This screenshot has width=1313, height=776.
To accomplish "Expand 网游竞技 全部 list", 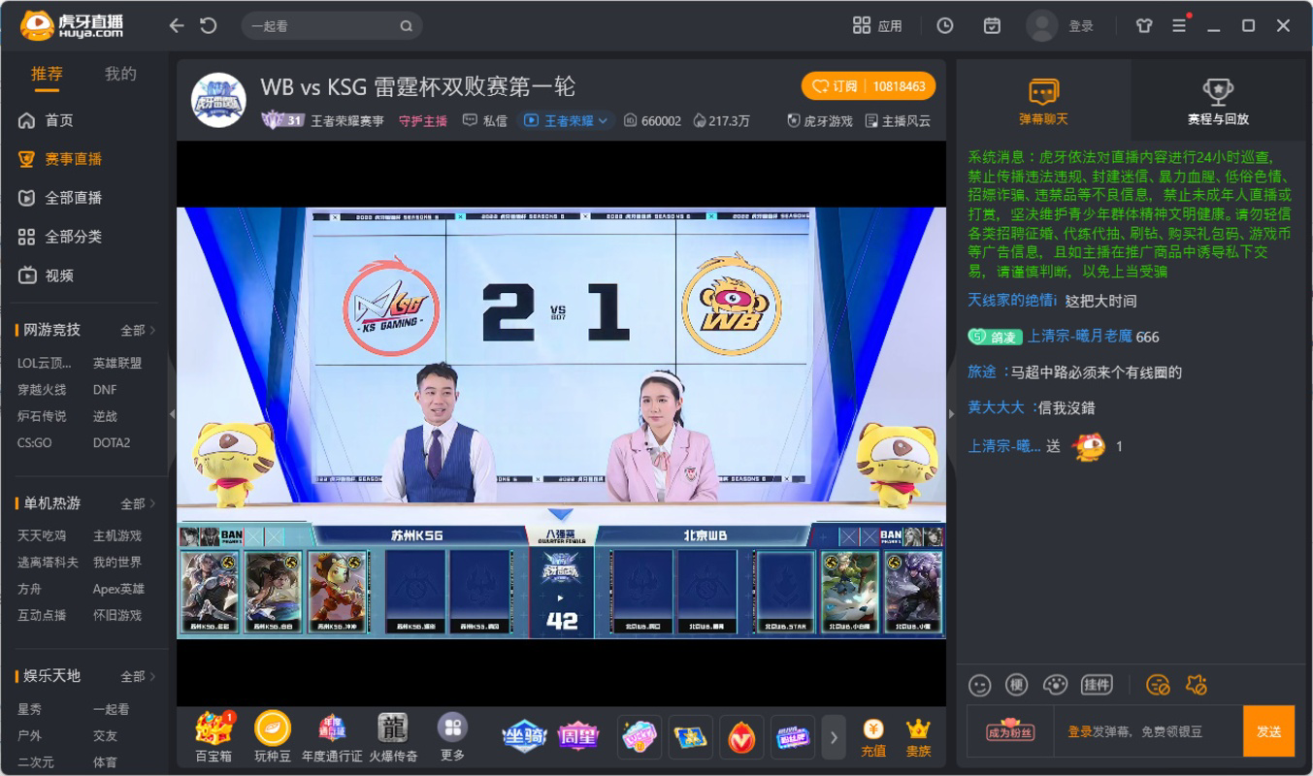I will click(x=137, y=331).
